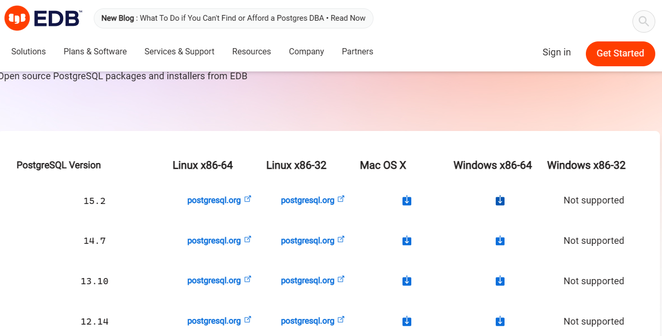Screen dimensions: 662x336
Task: Open Company menu
Action: (307, 52)
